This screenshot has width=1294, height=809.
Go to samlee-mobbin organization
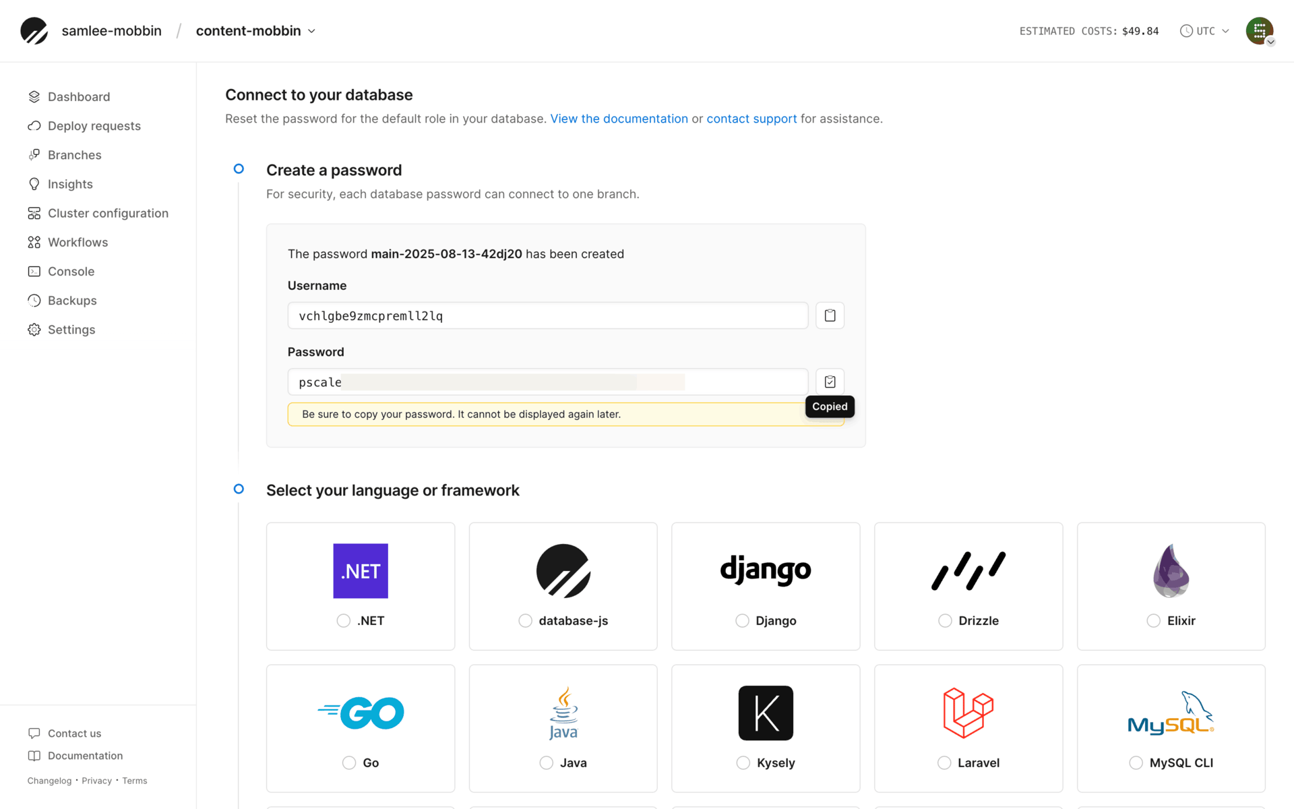coord(111,31)
